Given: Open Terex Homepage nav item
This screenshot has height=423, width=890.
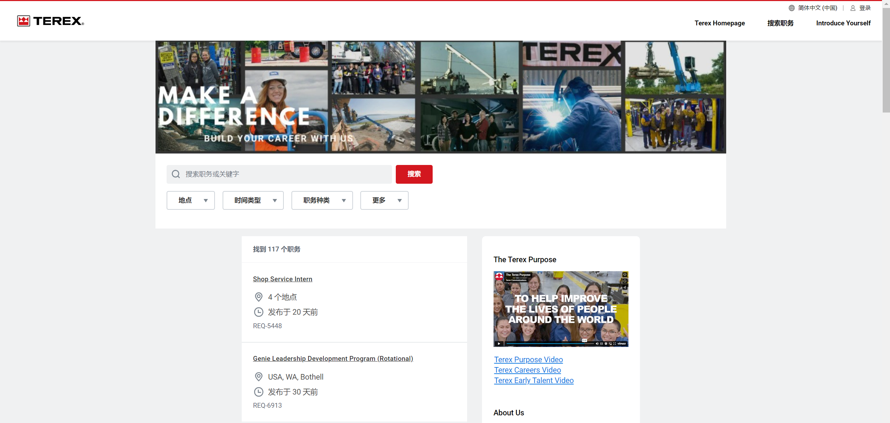Looking at the screenshot, I should (720, 23).
